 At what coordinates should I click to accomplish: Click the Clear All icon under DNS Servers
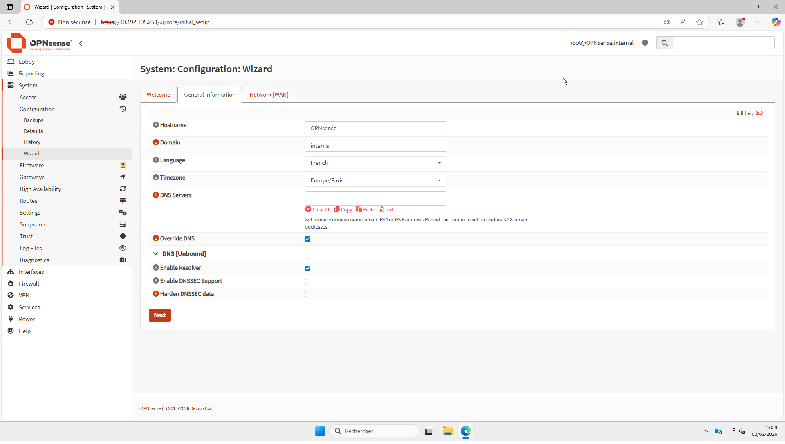(308, 209)
